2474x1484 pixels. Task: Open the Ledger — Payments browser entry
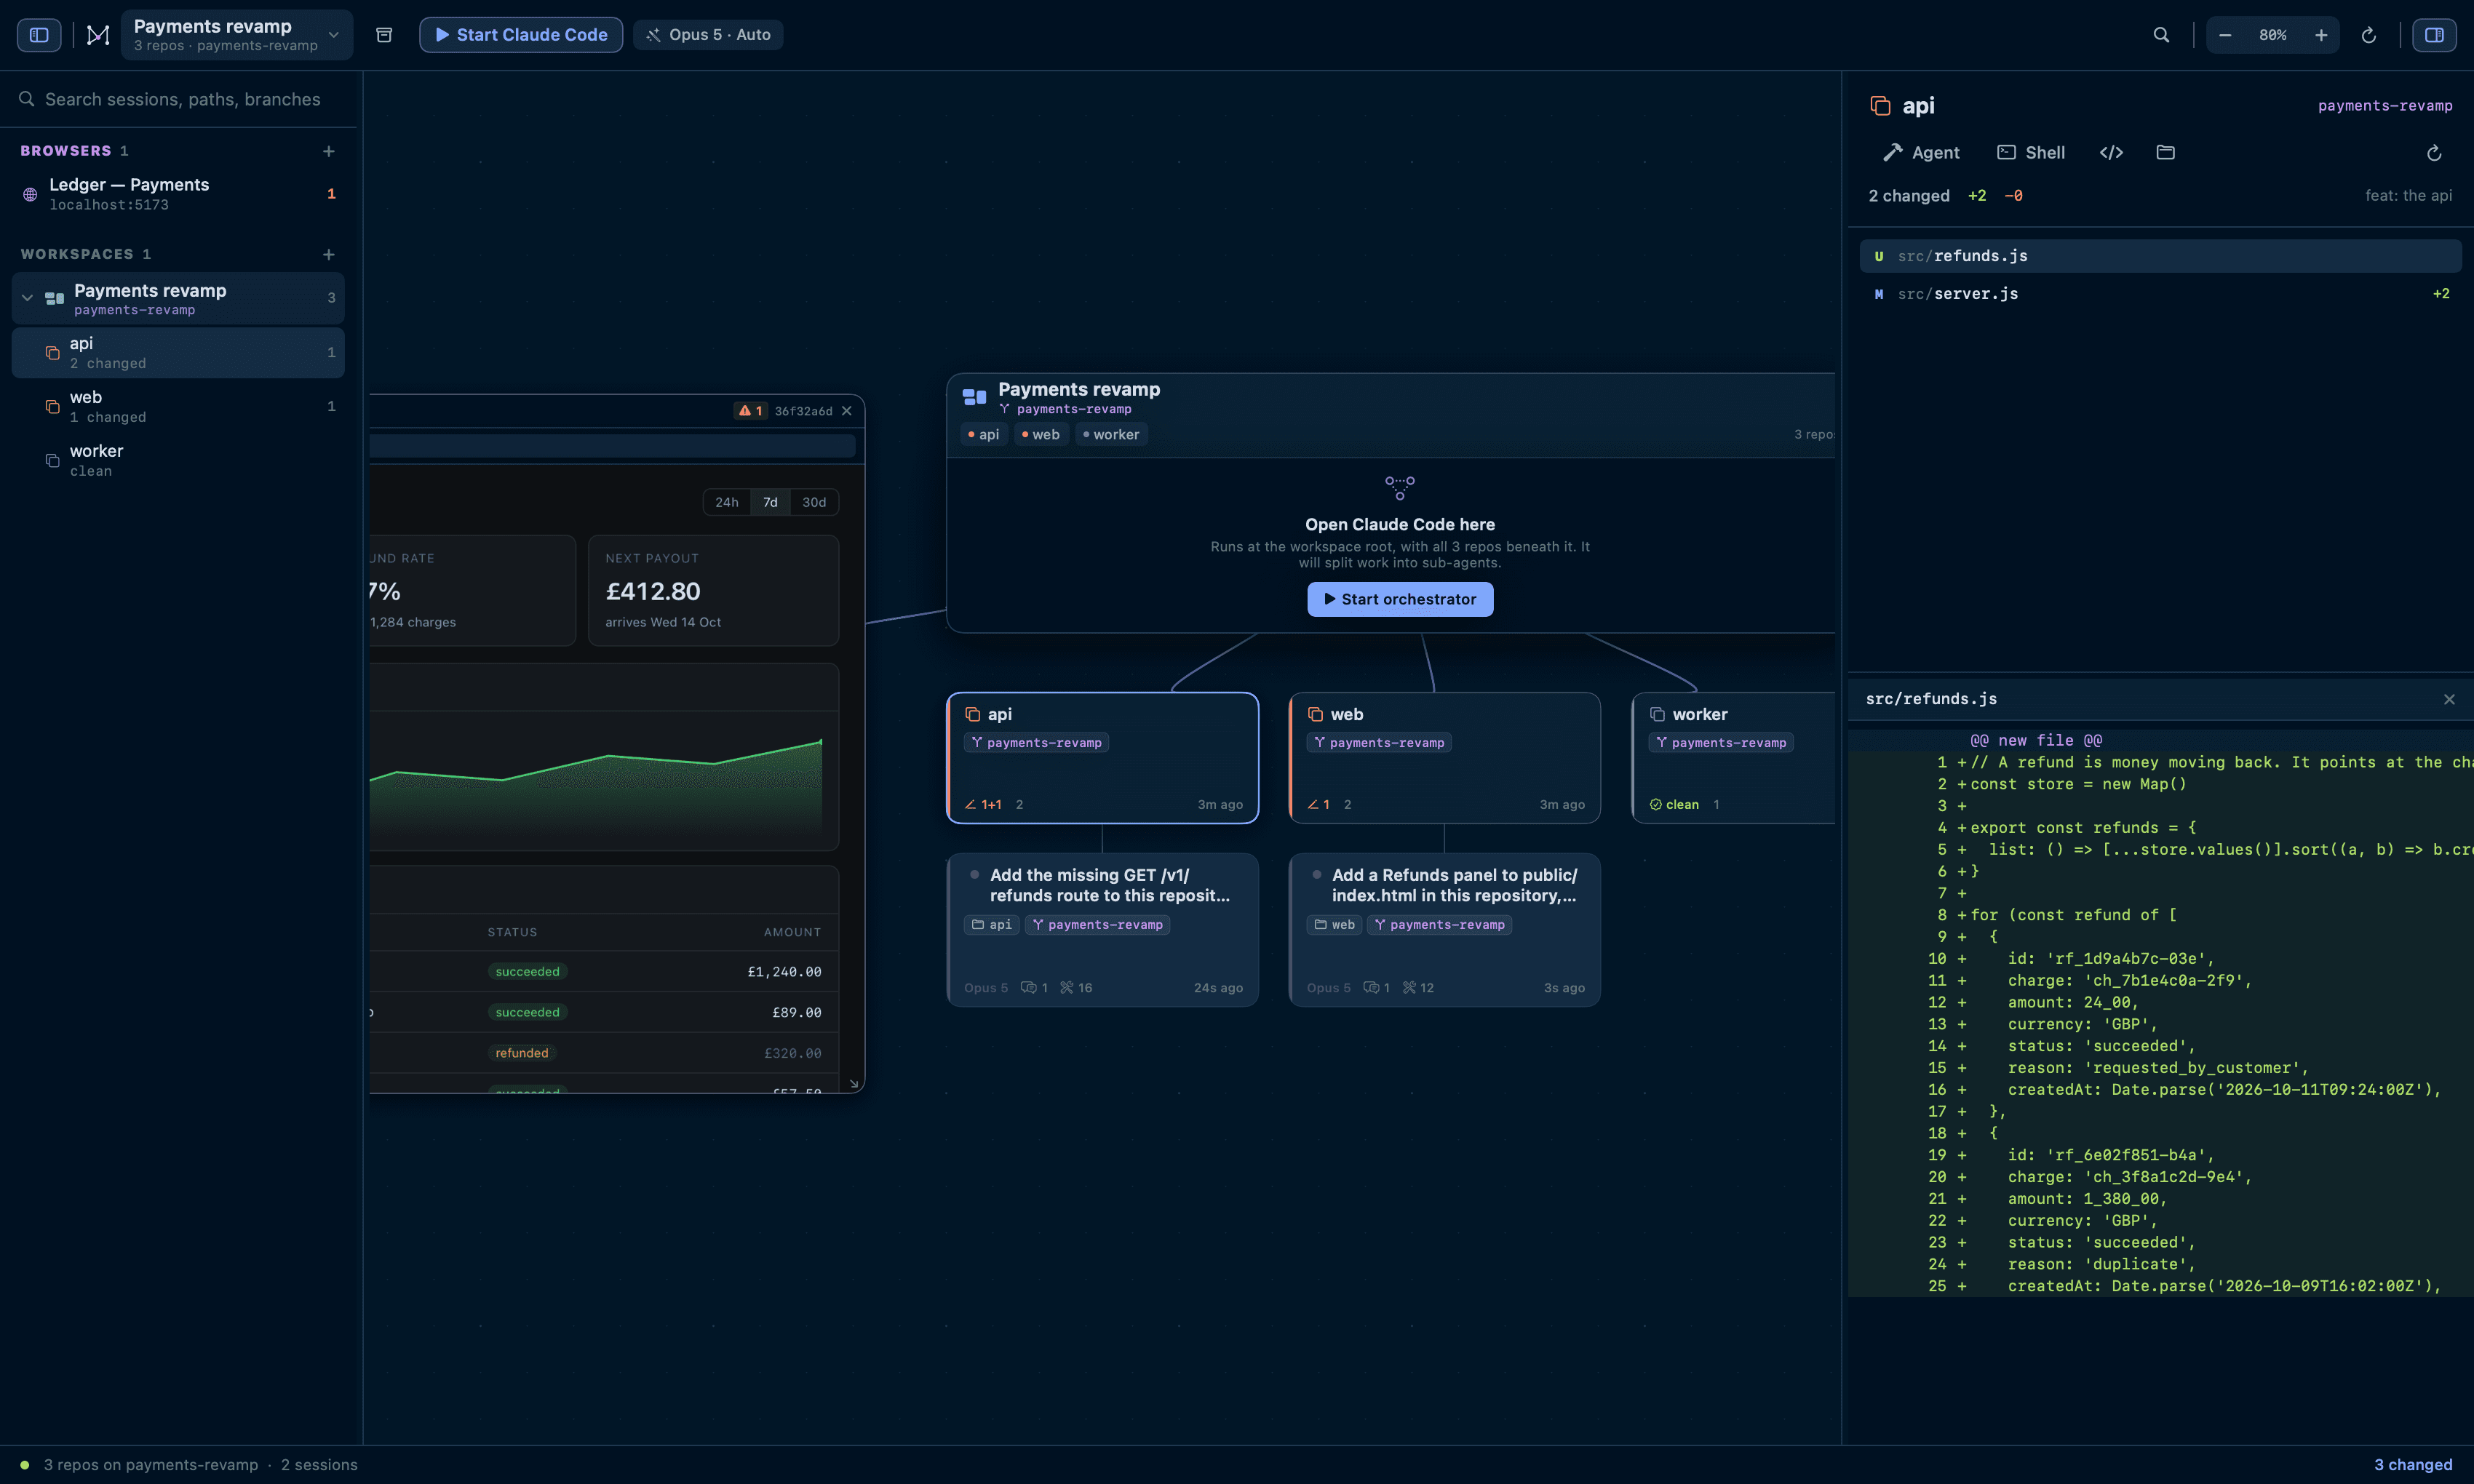[x=178, y=194]
